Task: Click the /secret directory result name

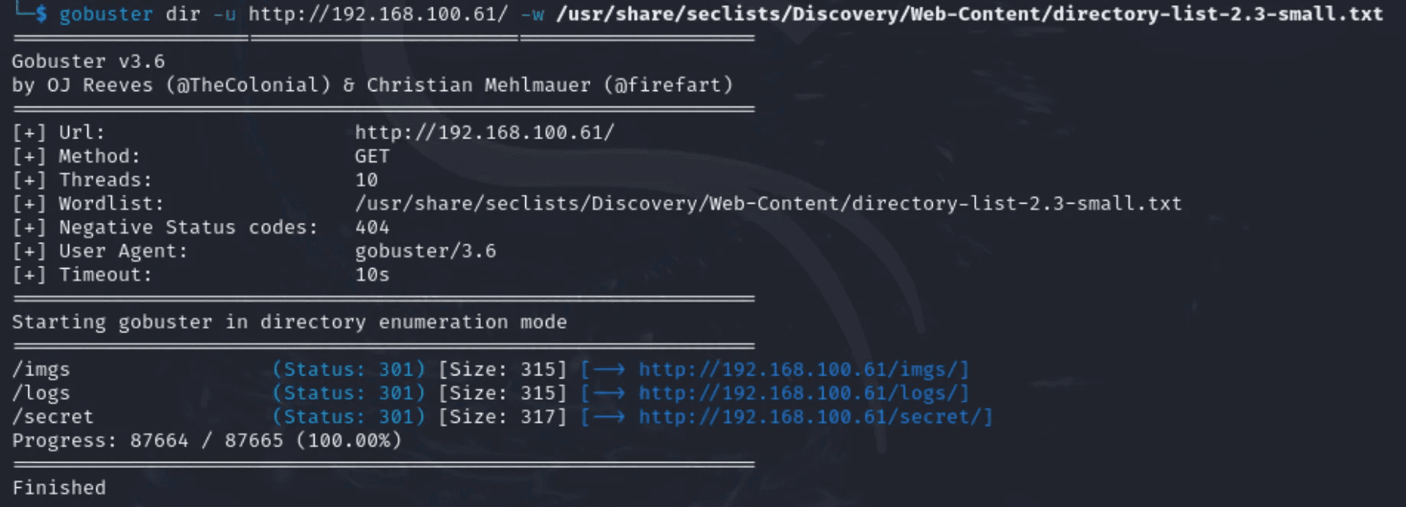Action: pos(53,417)
